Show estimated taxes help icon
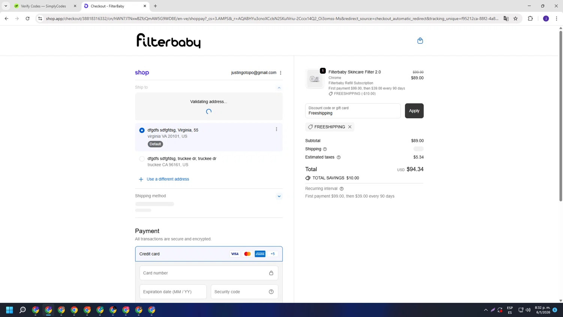Screen dimensions: 563x317 [339, 157]
